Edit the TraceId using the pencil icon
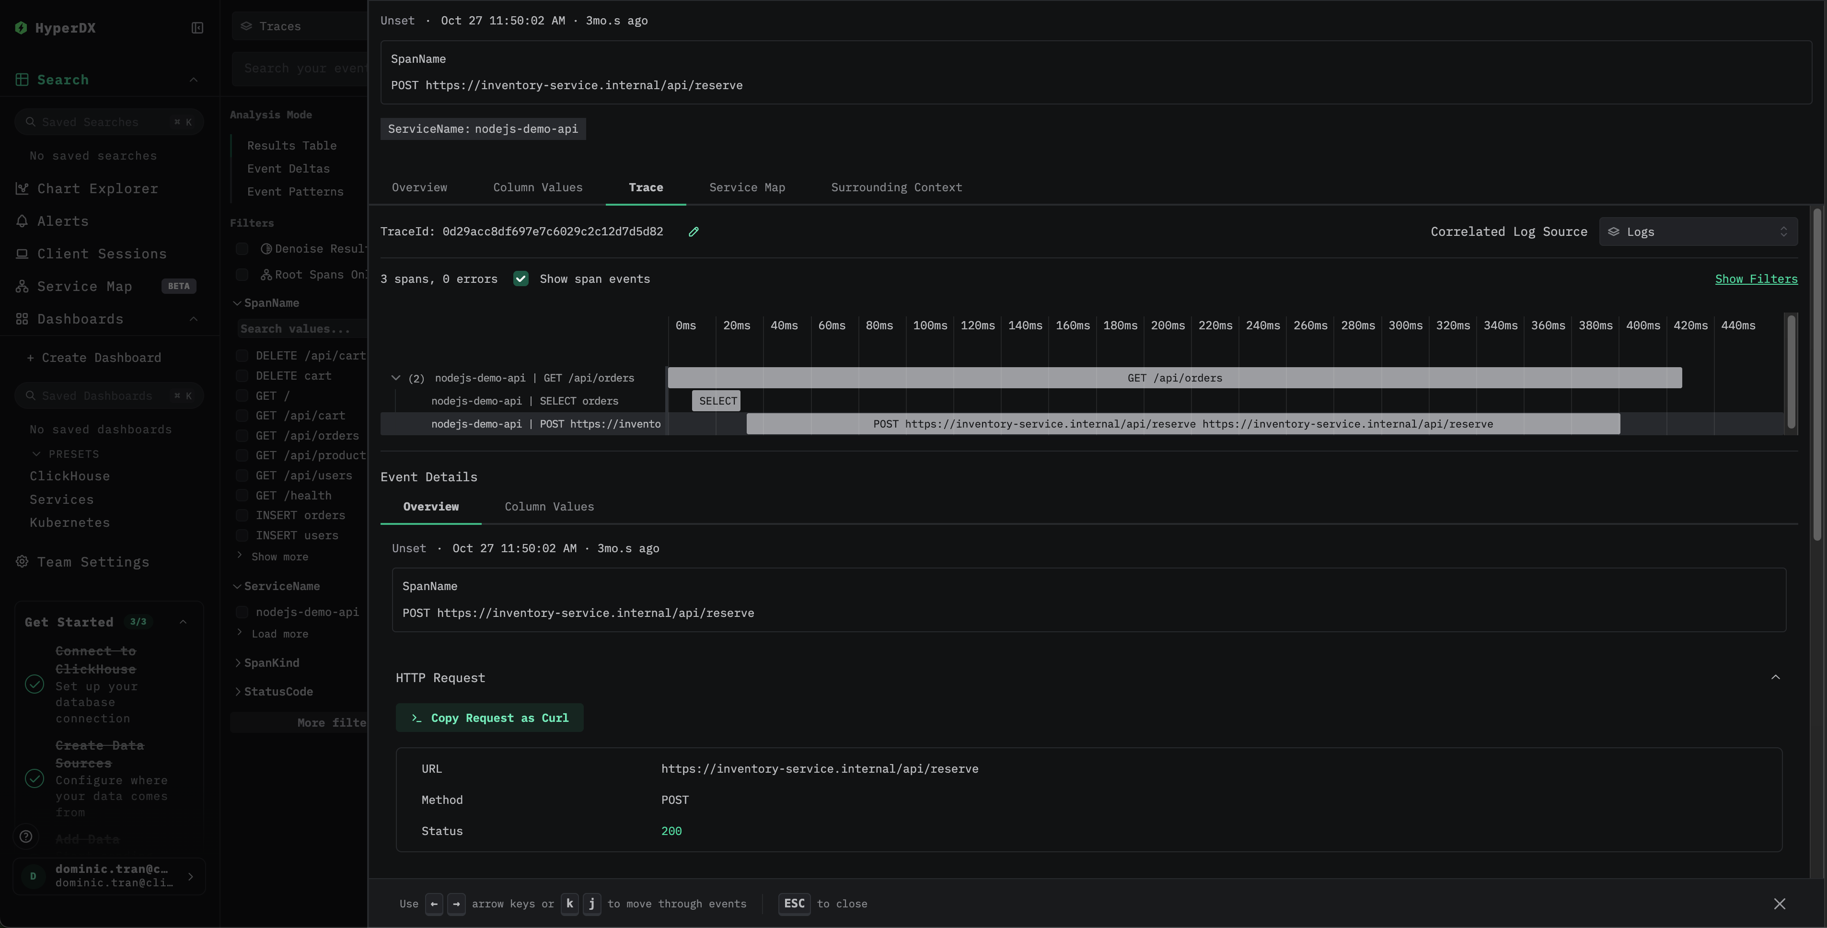The width and height of the screenshot is (1827, 928). point(693,232)
